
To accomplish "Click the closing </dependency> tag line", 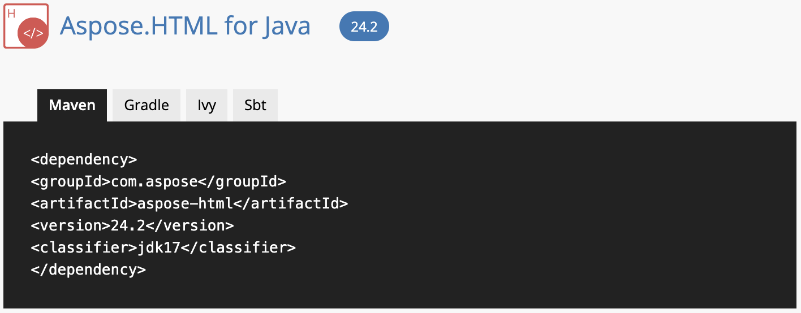I will pyautogui.click(x=88, y=269).
